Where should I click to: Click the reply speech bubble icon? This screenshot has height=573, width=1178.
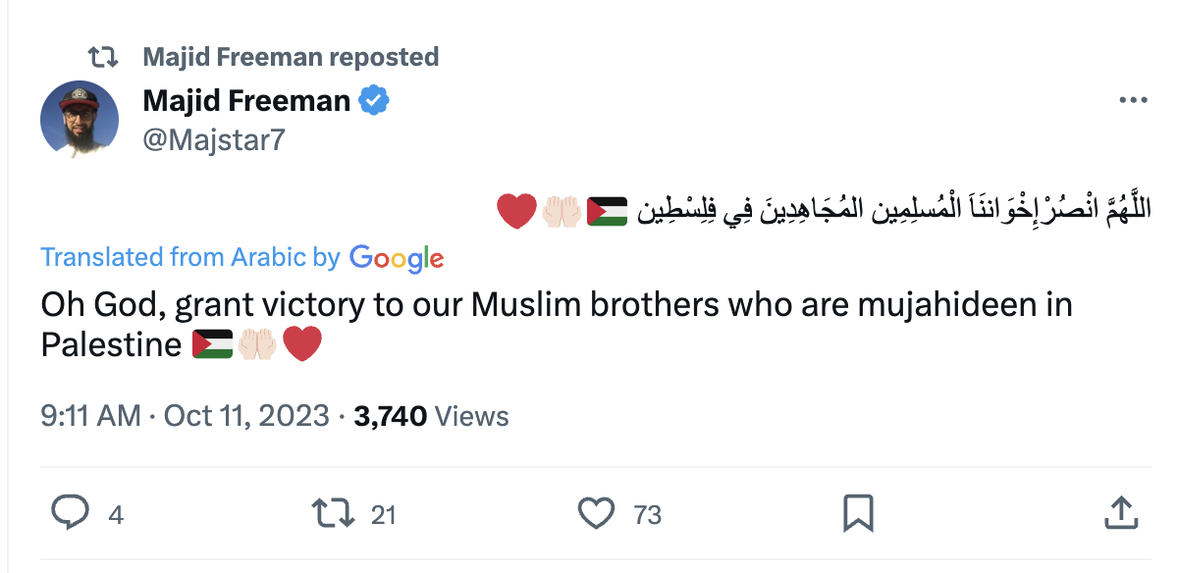[69, 513]
